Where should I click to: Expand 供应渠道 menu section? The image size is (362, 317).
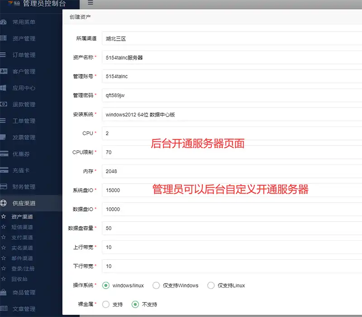(x=24, y=203)
